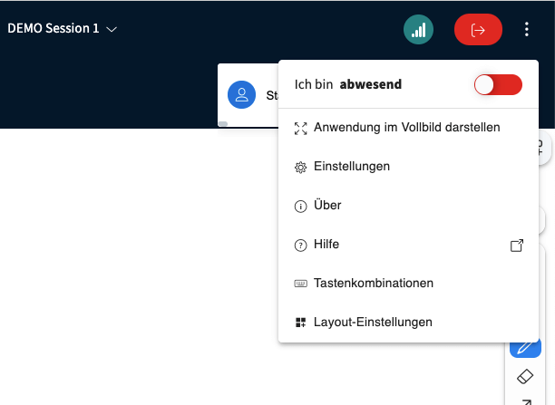Click the red leave session button
This screenshot has height=405, width=555.
pos(478,30)
